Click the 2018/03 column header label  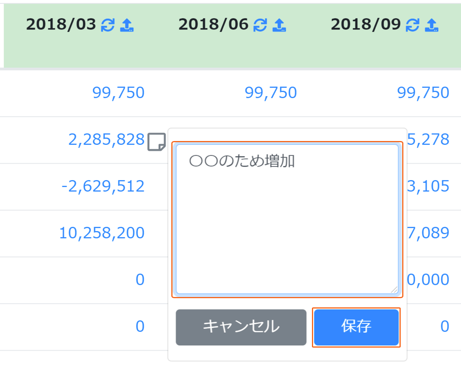point(61,25)
